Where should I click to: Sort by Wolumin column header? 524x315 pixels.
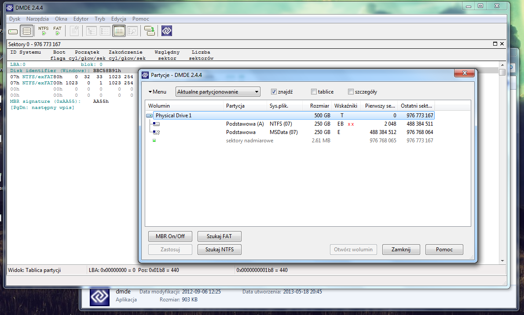point(184,106)
